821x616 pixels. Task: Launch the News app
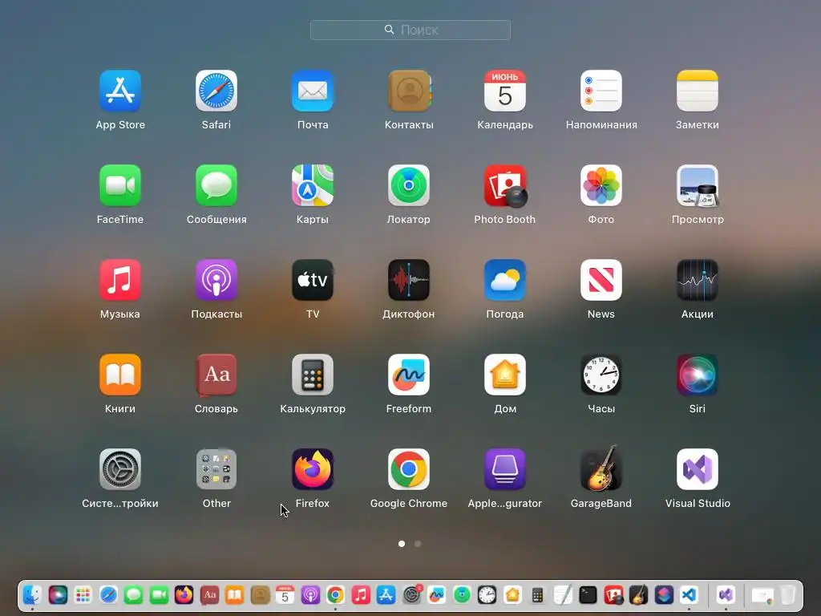pos(601,280)
